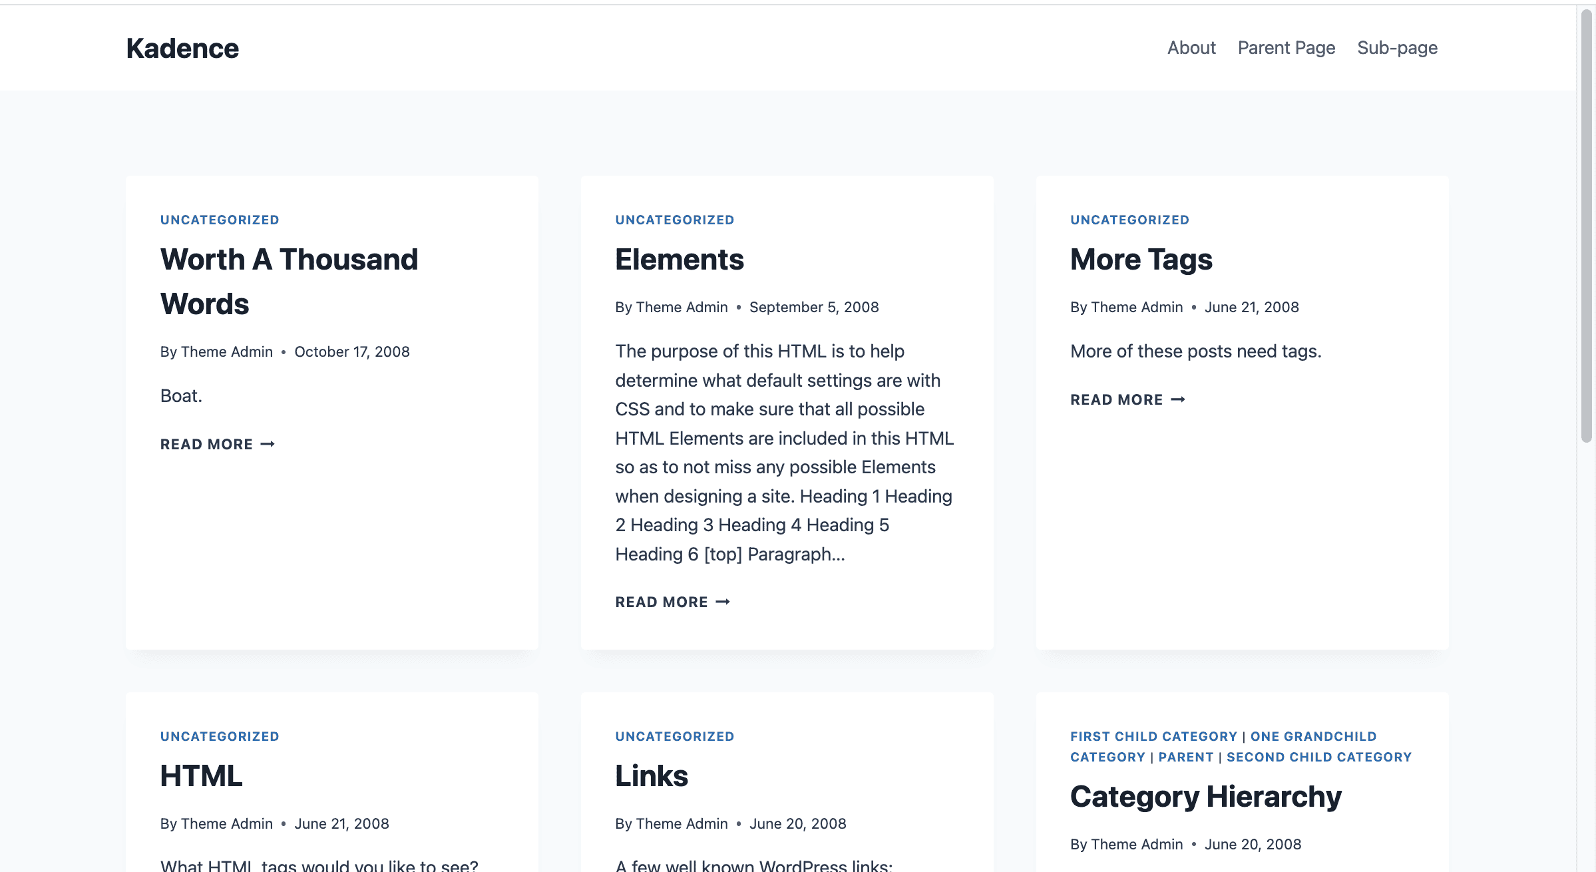Select the First Child Category link

tap(1153, 736)
